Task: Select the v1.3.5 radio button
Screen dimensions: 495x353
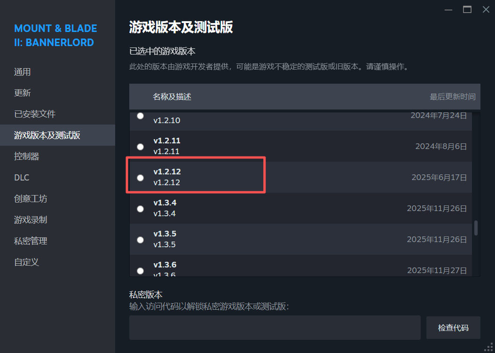Action: (140, 240)
